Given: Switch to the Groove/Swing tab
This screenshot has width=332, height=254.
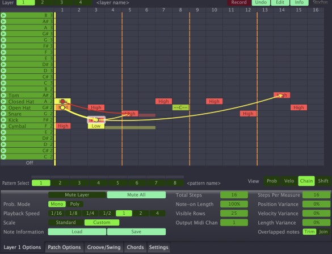Looking at the screenshot, I should (x=104, y=247).
